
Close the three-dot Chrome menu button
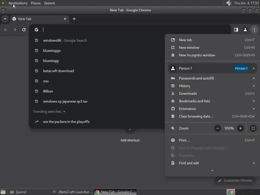pos(254,30)
